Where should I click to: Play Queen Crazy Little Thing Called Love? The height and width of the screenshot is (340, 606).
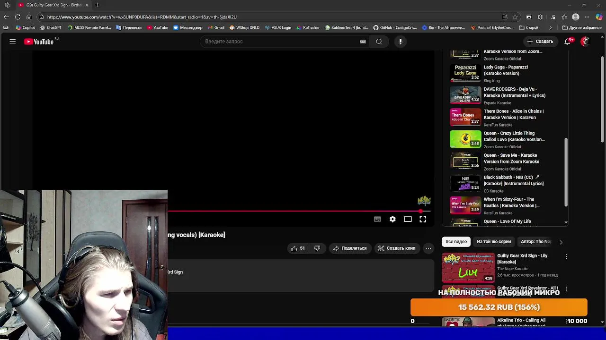tap(465, 139)
